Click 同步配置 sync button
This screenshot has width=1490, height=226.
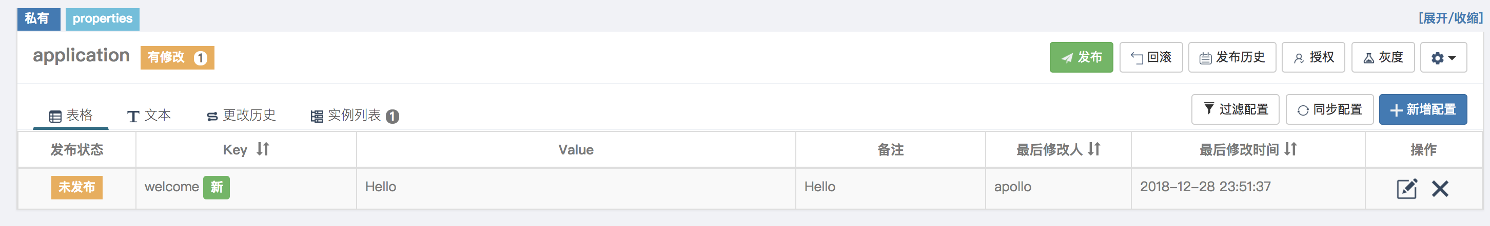1329,109
